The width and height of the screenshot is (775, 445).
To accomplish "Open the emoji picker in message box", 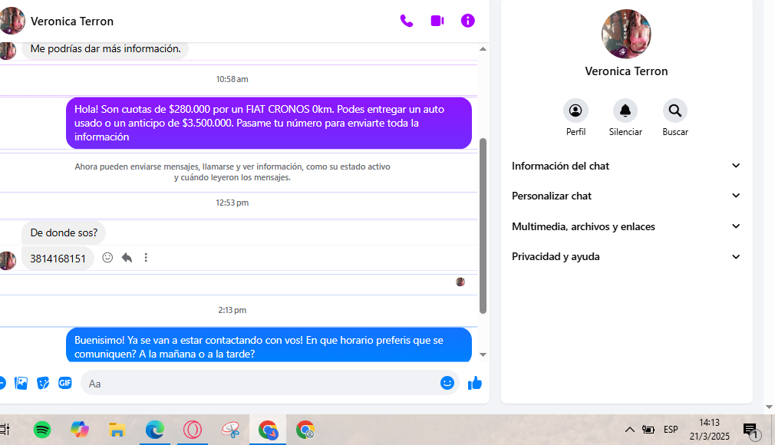I will 447,383.
